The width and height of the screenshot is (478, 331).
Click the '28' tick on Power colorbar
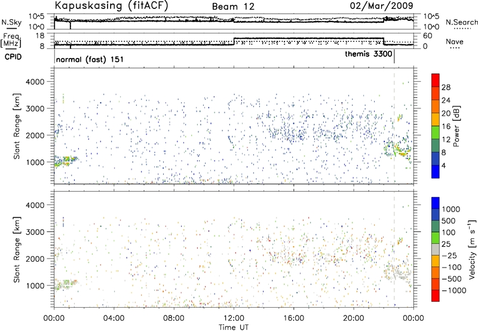[446, 87]
